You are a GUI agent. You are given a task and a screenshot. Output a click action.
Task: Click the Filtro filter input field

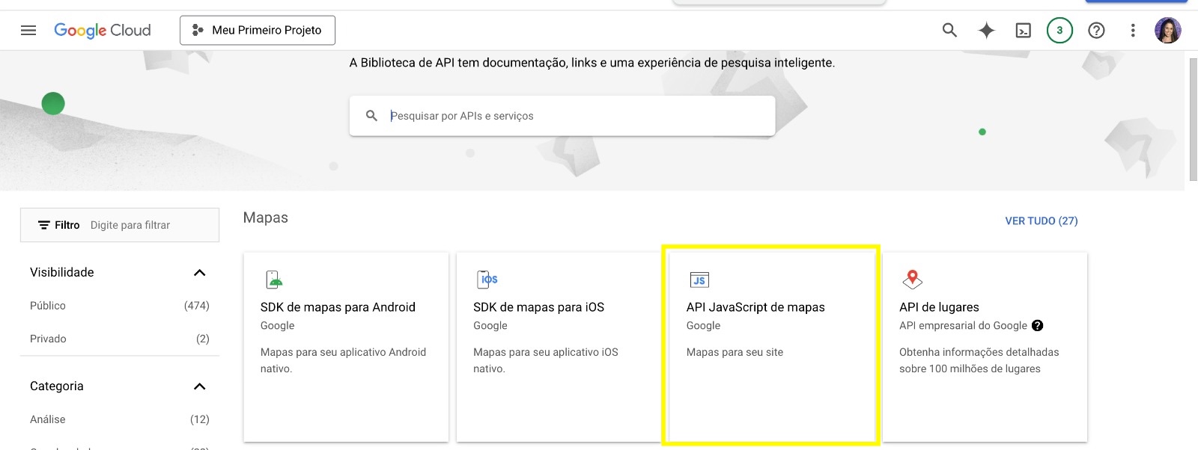[x=120, y=225]
